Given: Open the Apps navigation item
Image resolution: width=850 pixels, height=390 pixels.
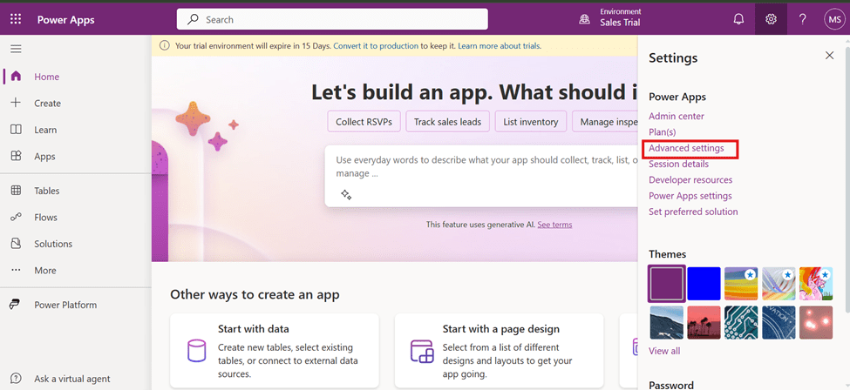Looking at the screenshot, I should [x=44, y=157].
